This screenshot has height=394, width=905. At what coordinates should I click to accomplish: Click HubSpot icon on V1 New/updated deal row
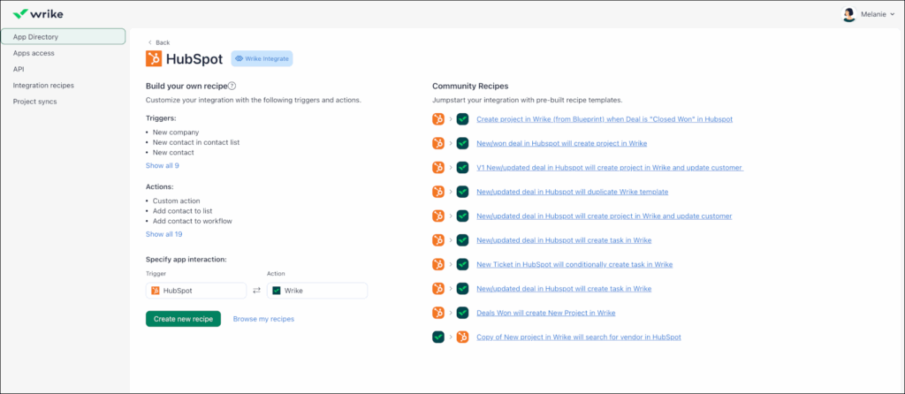coord(438,167)
